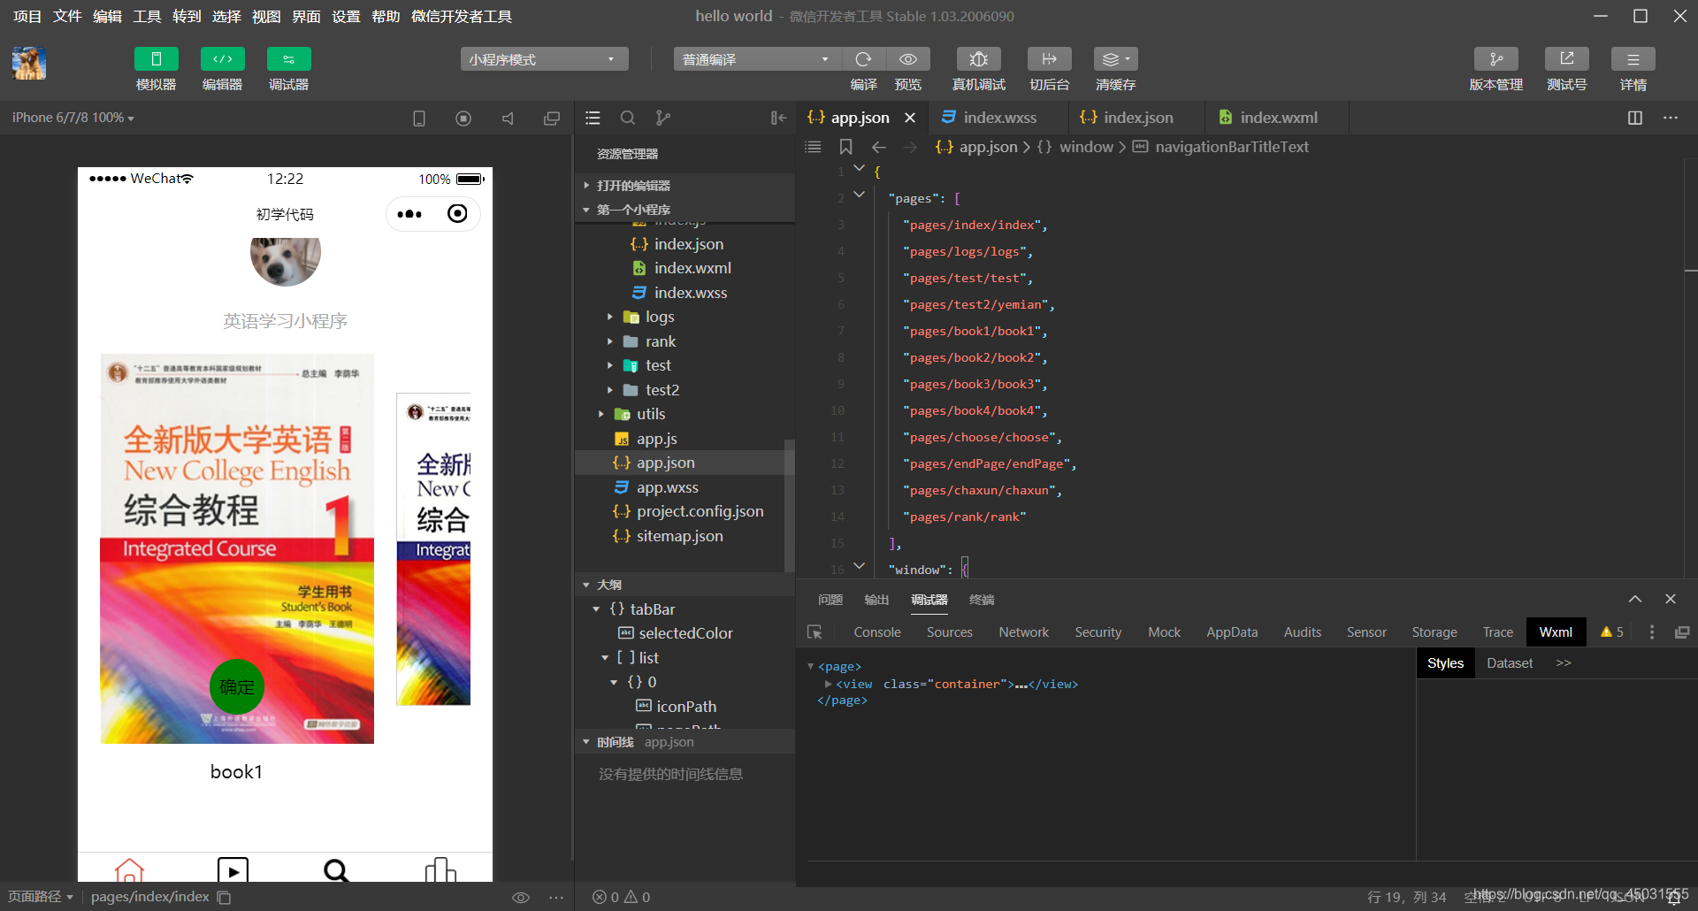Click the preview eye icon
Viewport: 1698px width, 911px height.
[908, 59]
